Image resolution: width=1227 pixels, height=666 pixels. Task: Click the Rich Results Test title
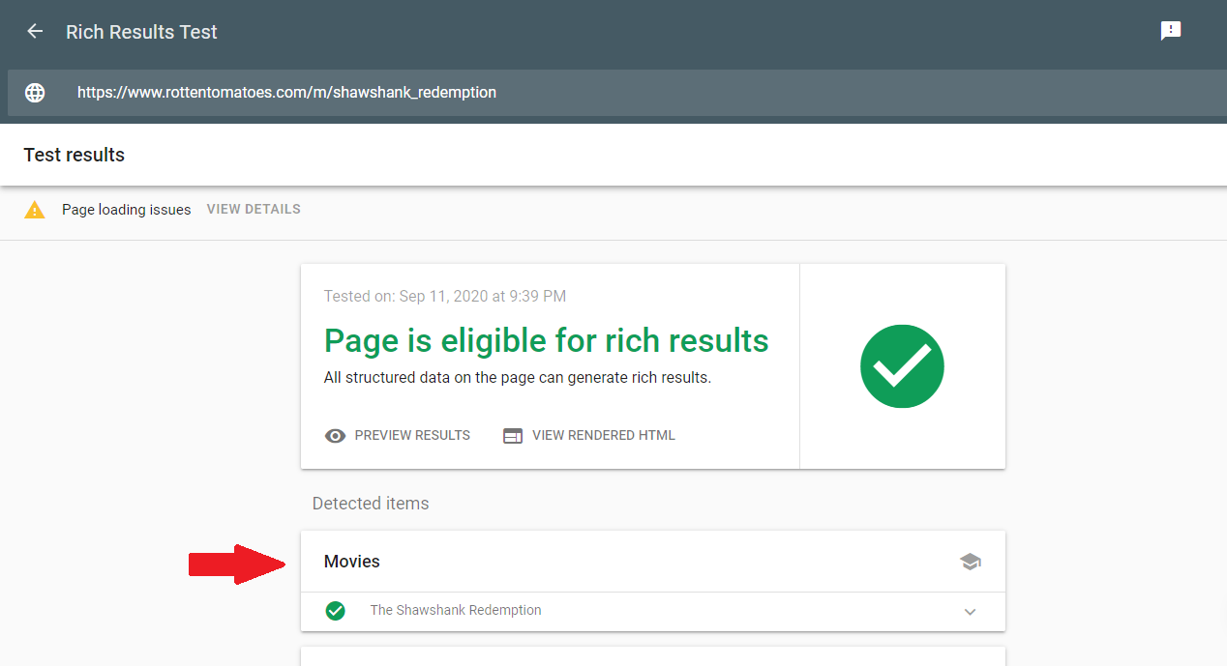(x=141, y=32)
